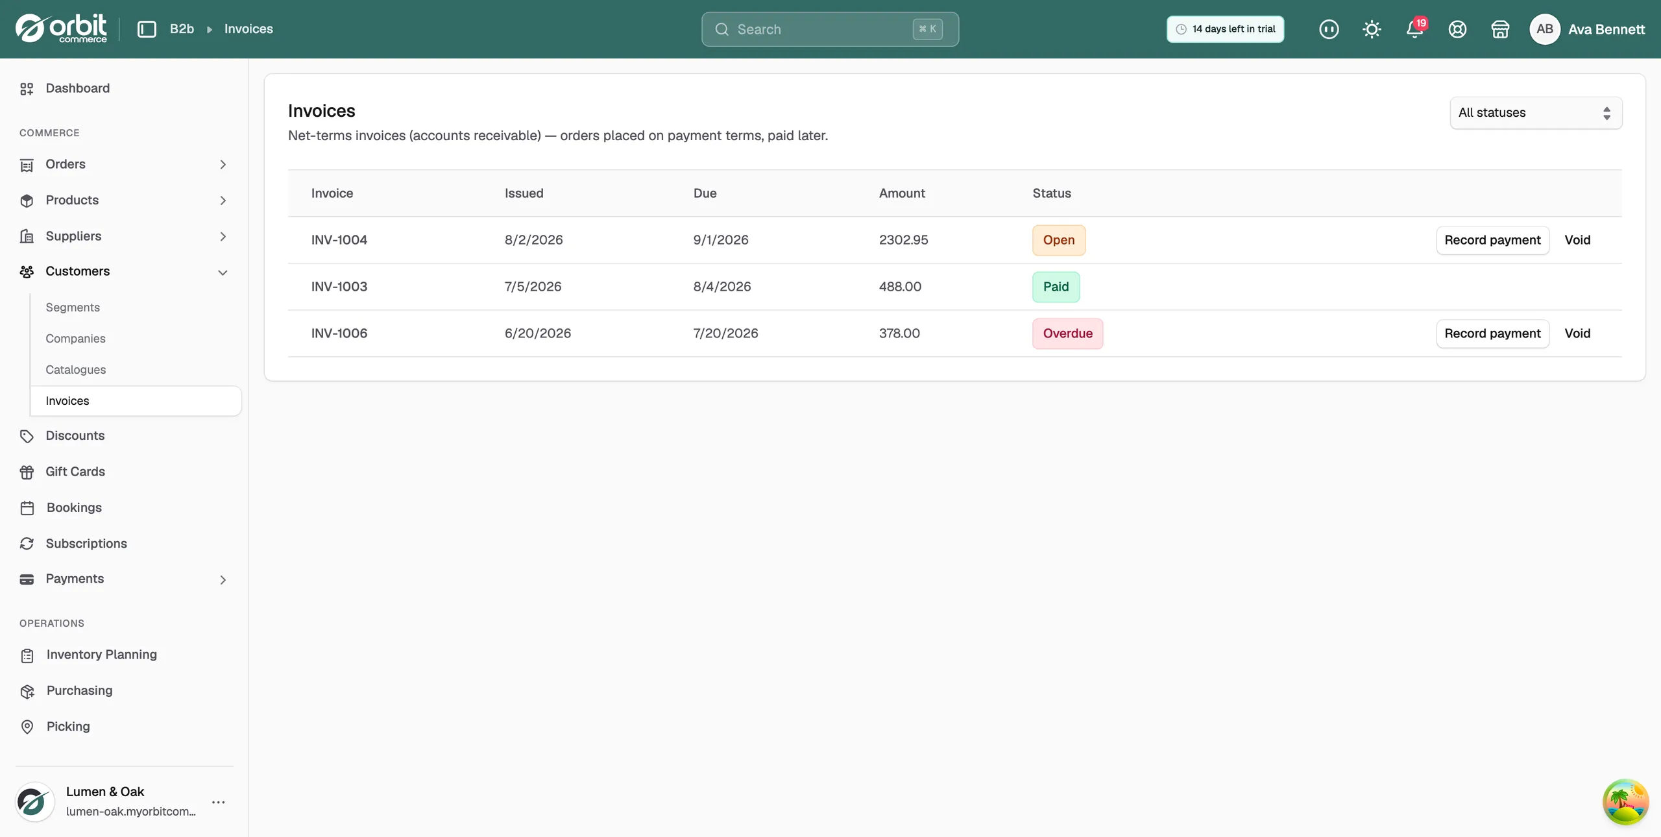Open the store options ellipsis menu
The width and height of the screenshot is (1661, 837).
click(x=219, y=802)
